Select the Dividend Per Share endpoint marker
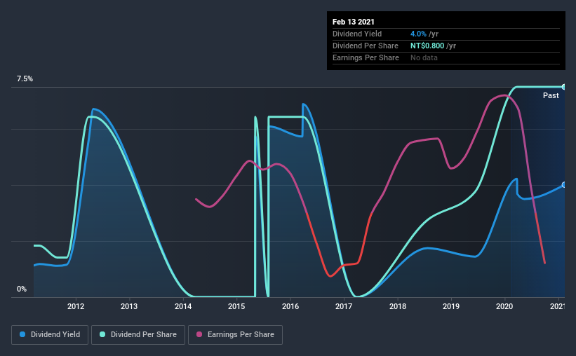Image resolution: width=576 pixels, height=356 pixels. pyautogui.click(x=564, y=87)
